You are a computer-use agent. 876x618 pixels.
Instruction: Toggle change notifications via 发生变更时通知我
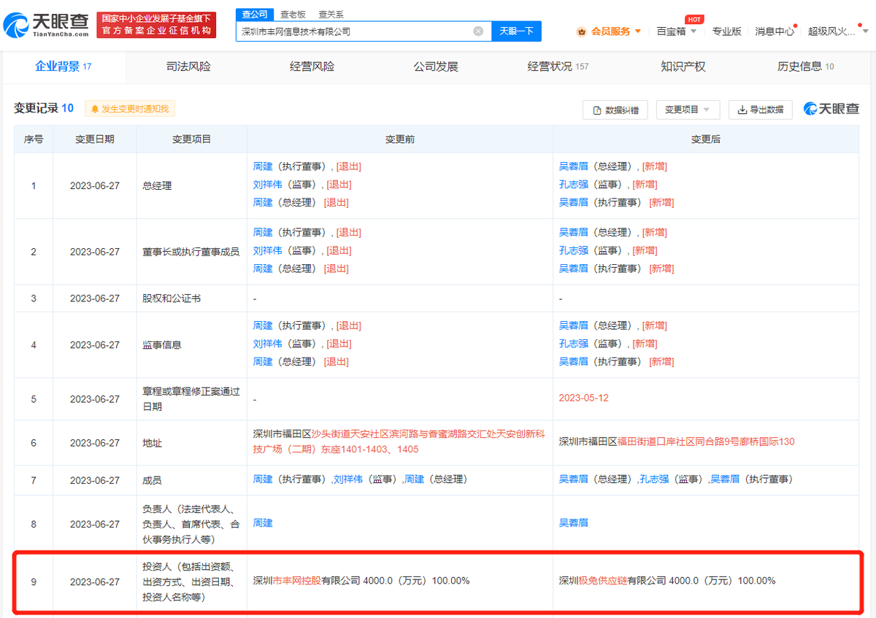pos(130,109)
